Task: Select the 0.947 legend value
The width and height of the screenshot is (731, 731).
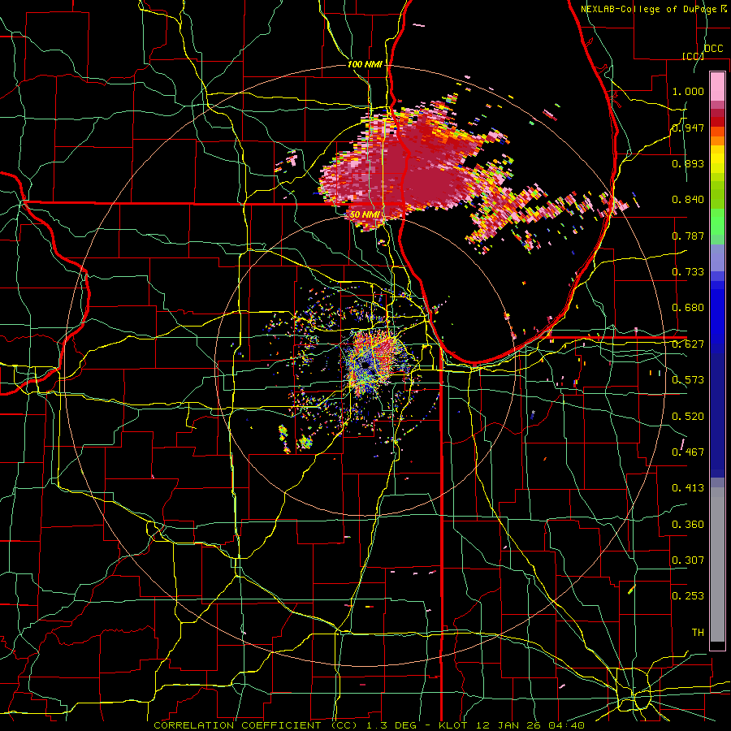Action: (688, 128)
